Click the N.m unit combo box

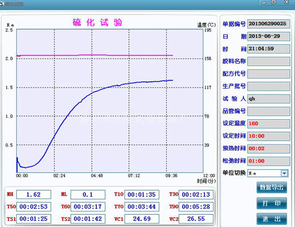coord(264,173)
